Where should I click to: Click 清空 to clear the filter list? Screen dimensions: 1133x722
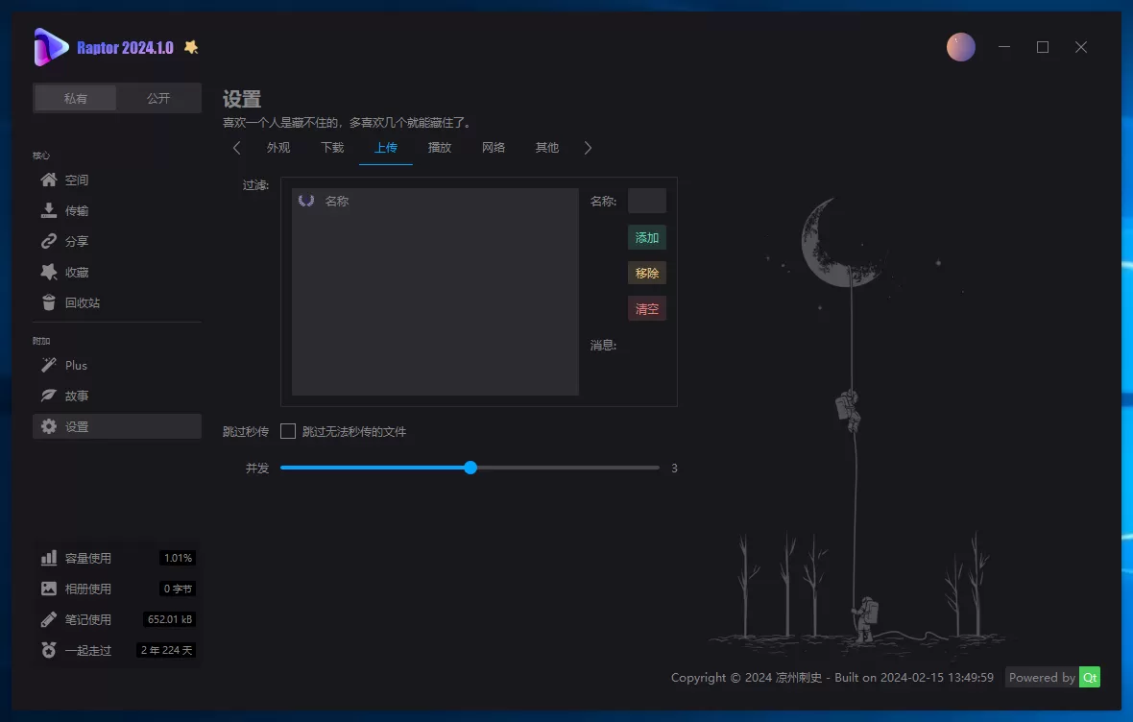(x=646, y=308)
